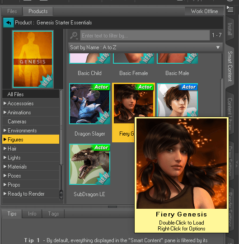Expand the Hair category arrow
This screenshot has width=239, height=244.
5,149
